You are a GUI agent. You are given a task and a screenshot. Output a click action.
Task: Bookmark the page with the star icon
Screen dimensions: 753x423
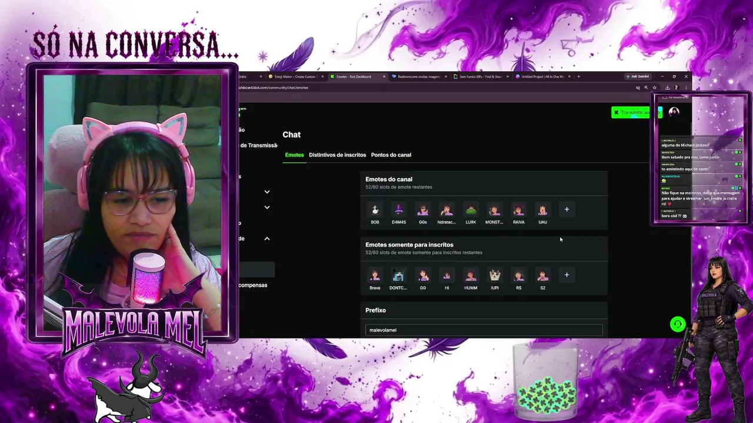pyautogui.click(x=654, y=88)
